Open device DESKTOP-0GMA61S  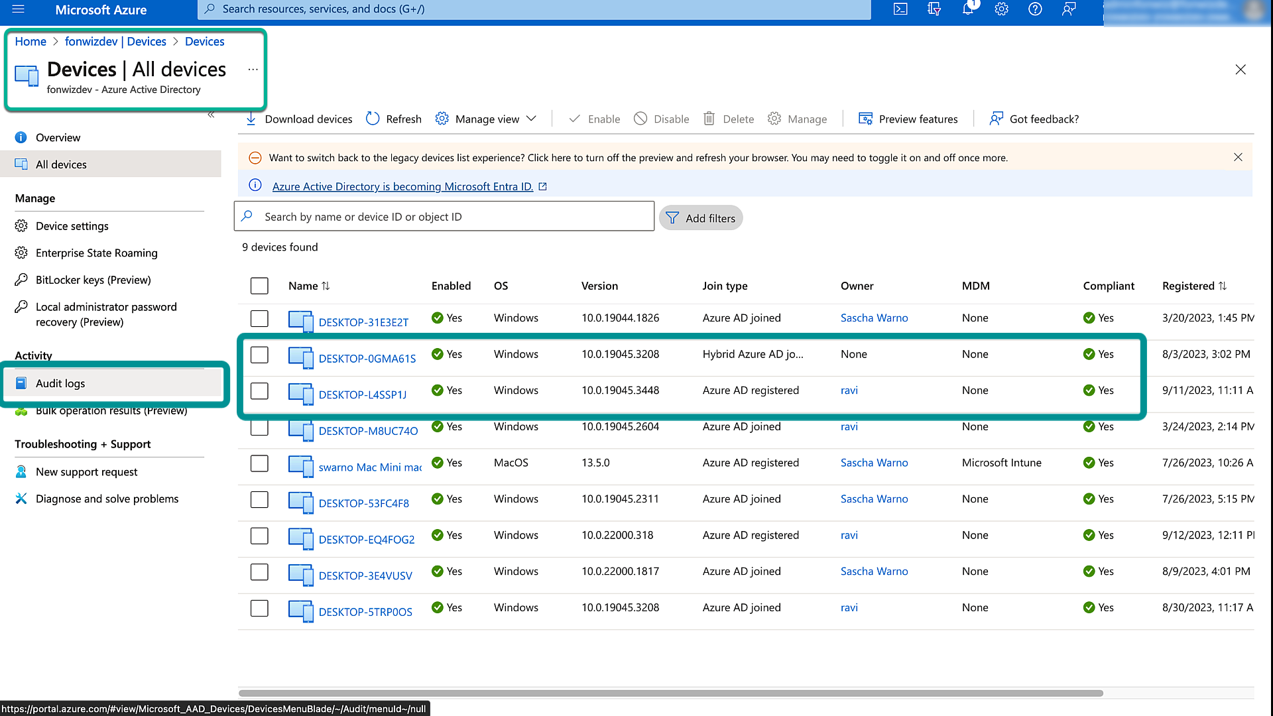pos(367,359)
